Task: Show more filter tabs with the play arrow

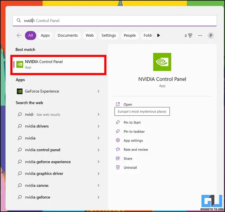Action: (158, 35)
